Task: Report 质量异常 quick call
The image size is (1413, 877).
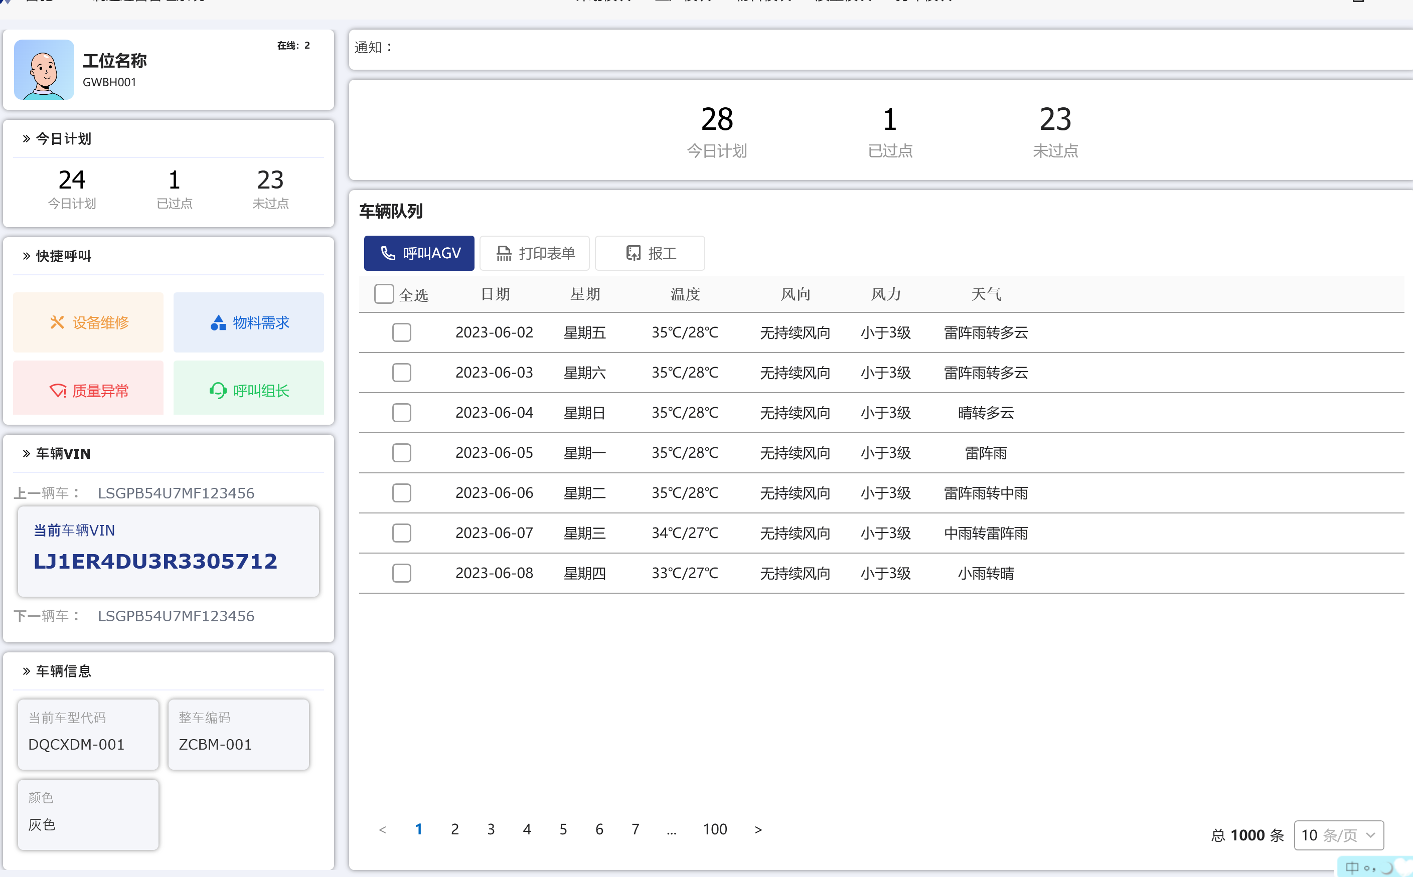Action: (88, 388)
